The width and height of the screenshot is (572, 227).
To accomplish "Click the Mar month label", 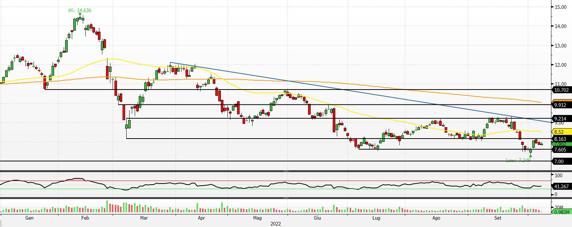I will point(144,218).
